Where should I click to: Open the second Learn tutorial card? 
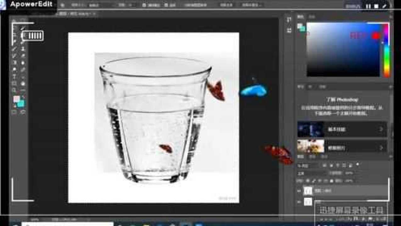[342, 147]
